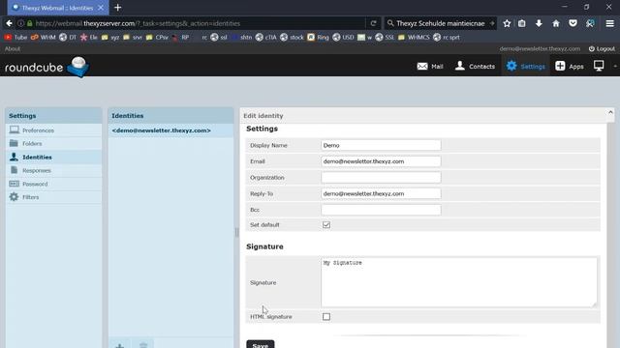Open Responses in the settings list
Screen dimensions: 620x348
53,170
